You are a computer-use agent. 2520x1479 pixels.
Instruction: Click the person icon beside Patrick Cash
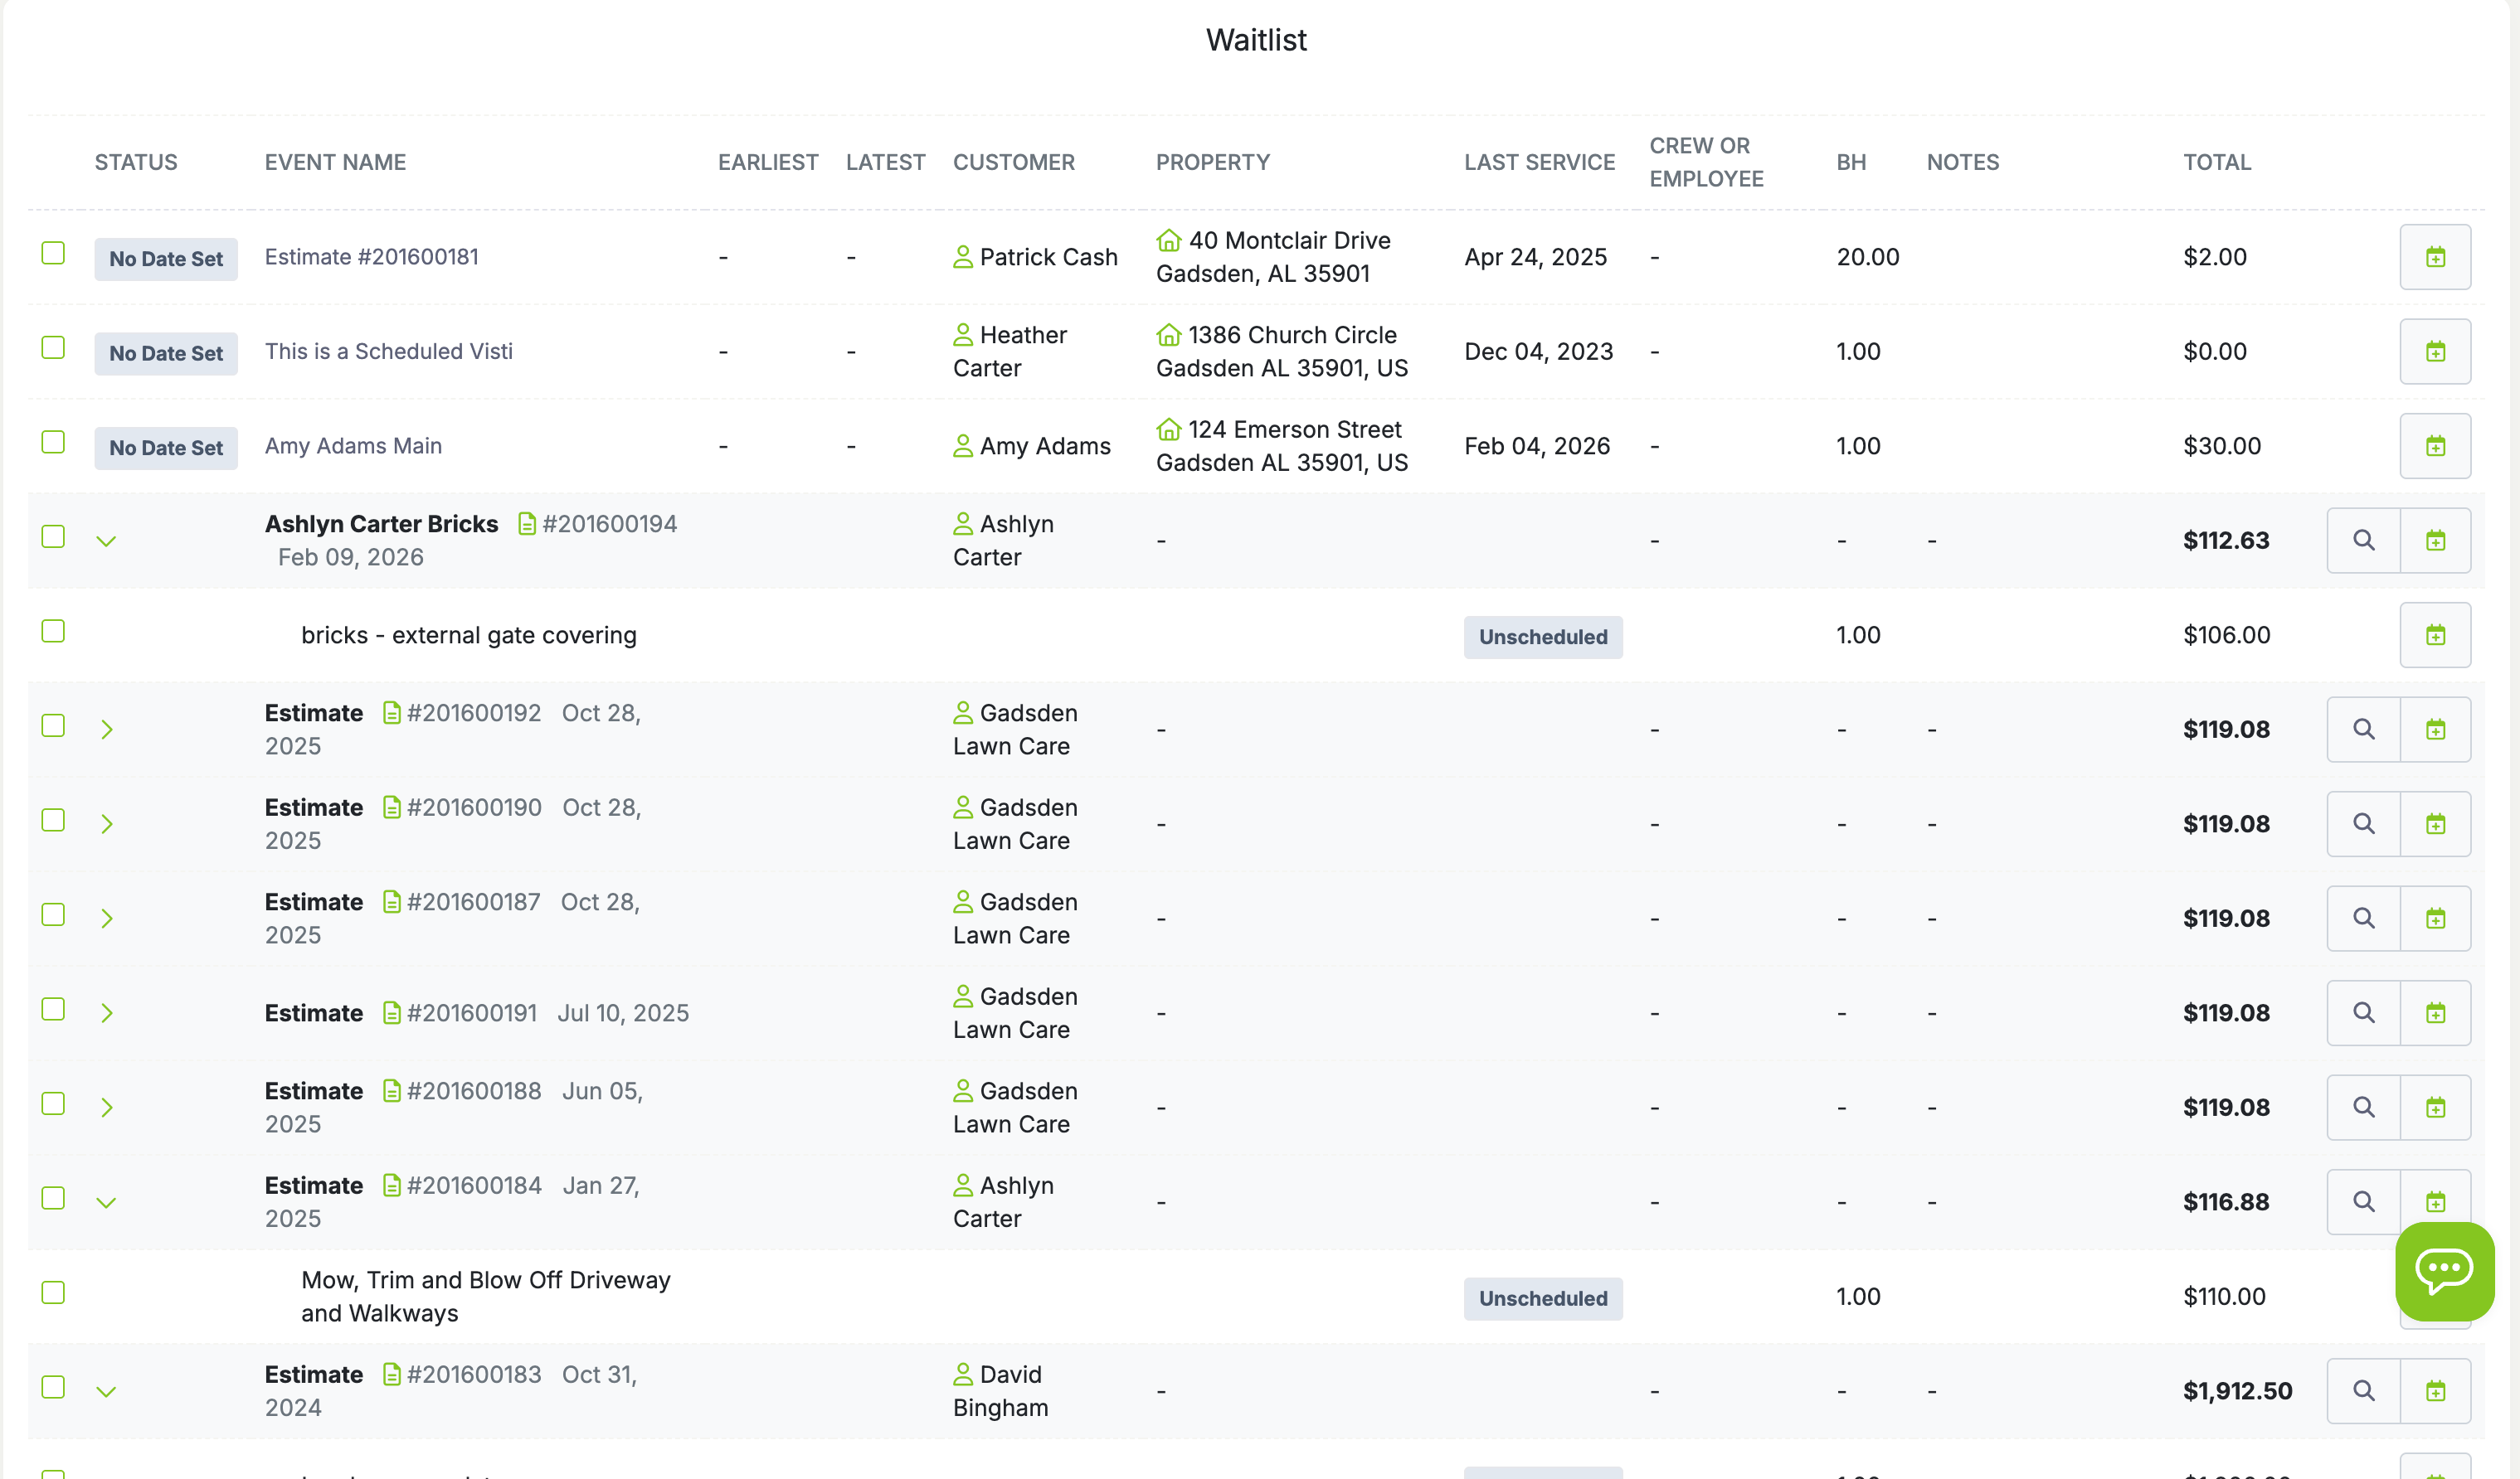[x=962, y=256]
